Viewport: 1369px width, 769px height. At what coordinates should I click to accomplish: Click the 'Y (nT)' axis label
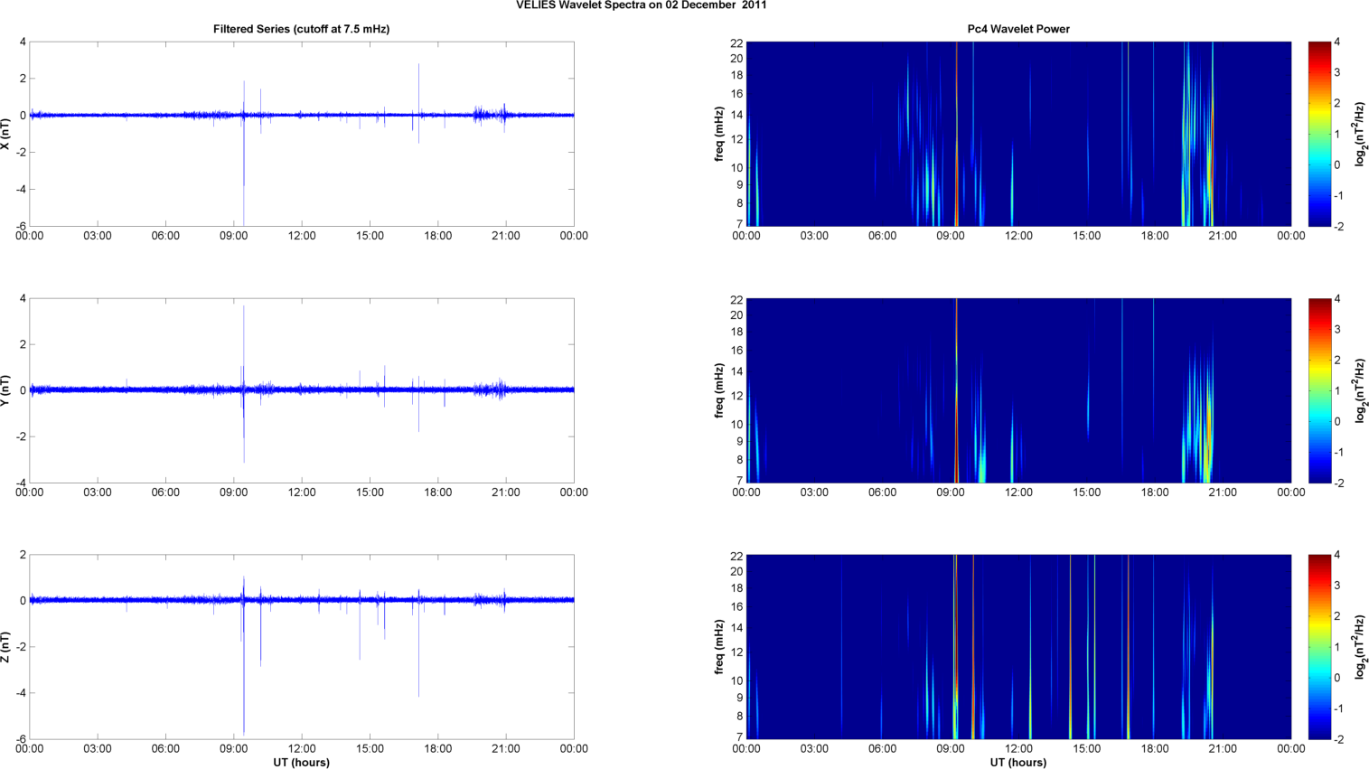[6, 390]
